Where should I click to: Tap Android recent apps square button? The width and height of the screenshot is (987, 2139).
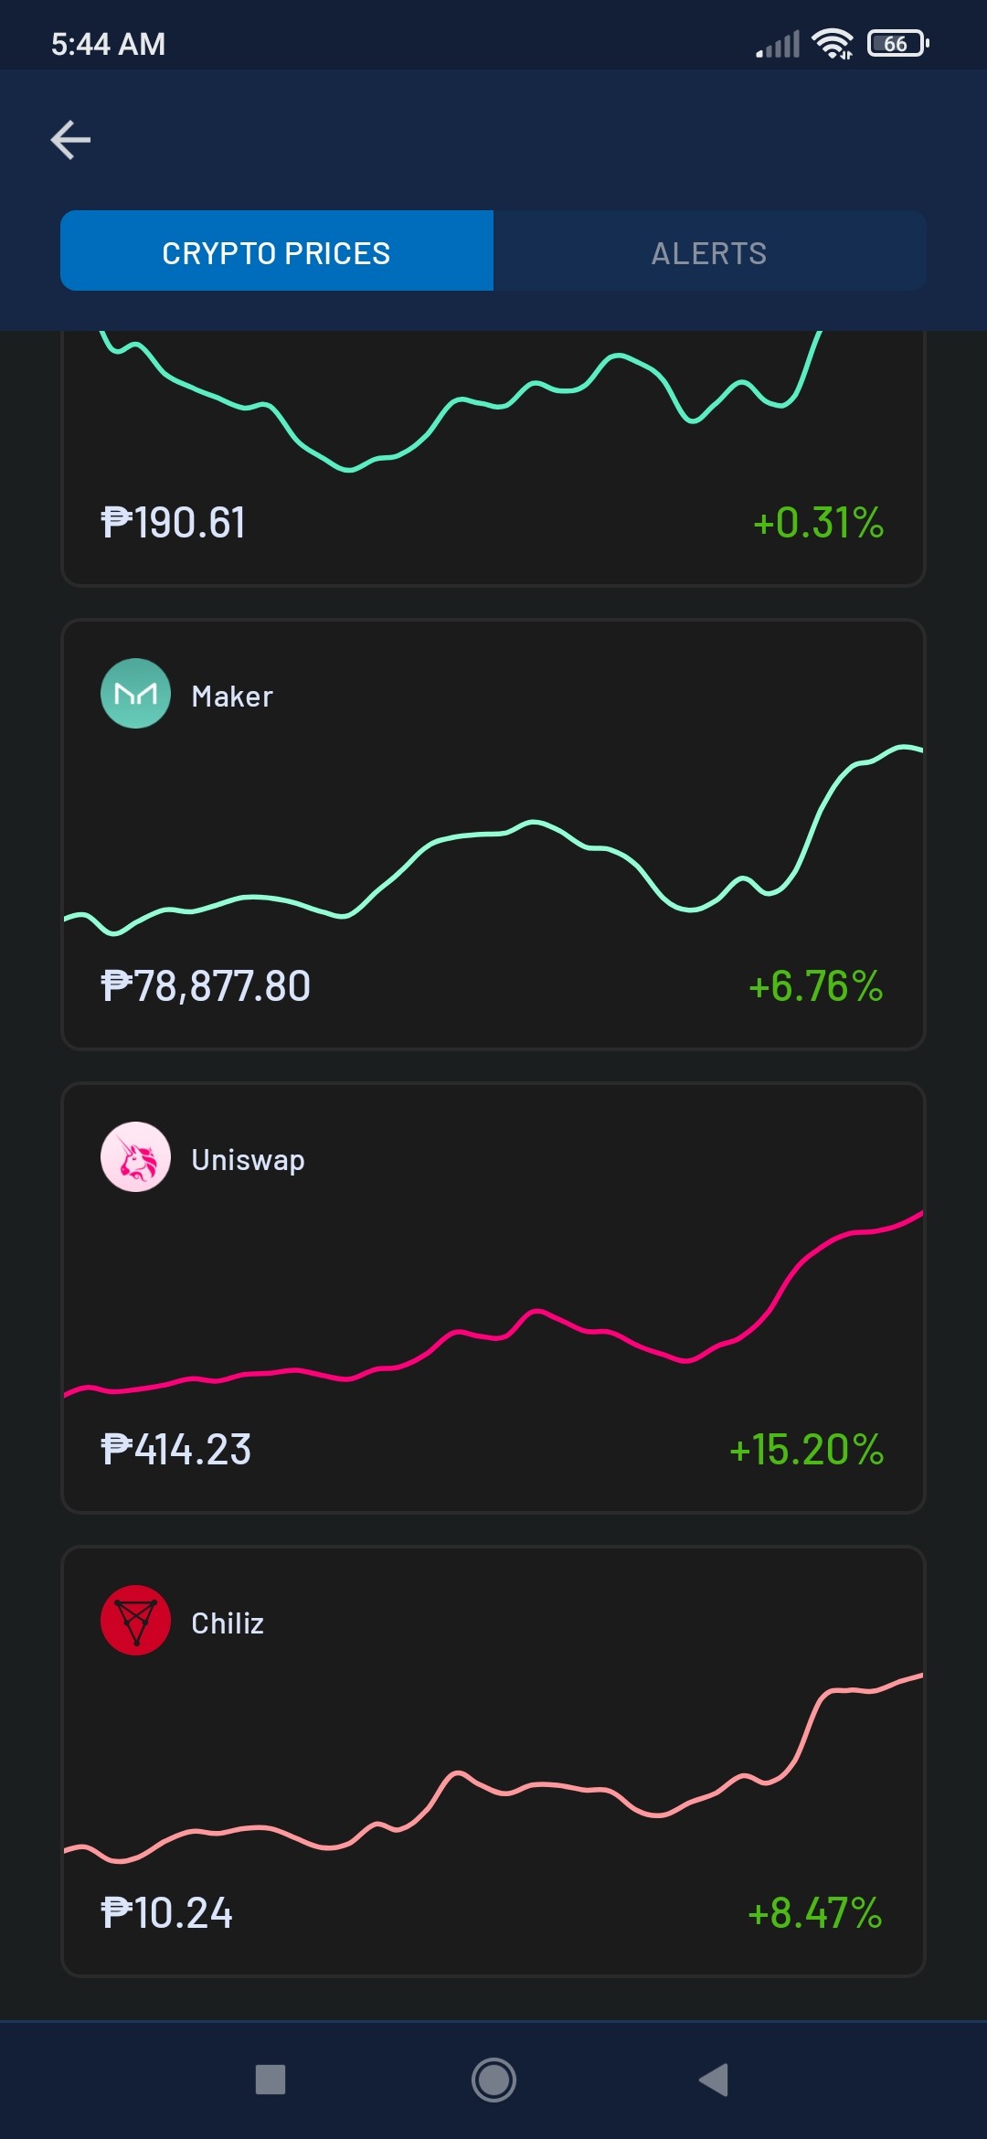tap(271, 2080)
